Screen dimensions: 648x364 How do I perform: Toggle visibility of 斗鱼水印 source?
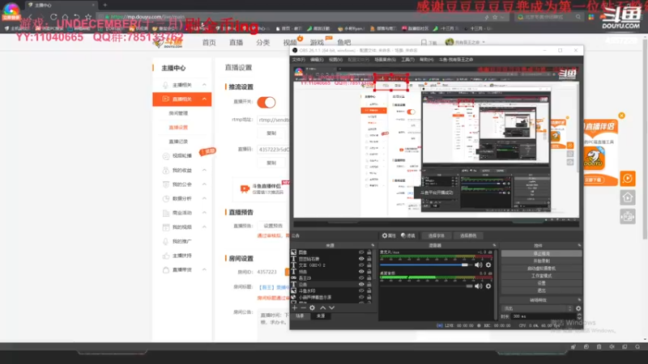point(361,291)
